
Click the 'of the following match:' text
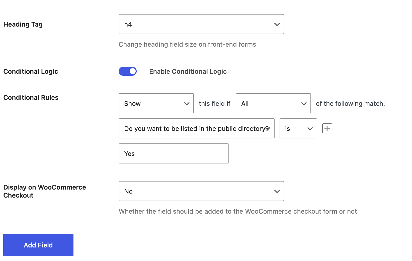coord(350,104)
